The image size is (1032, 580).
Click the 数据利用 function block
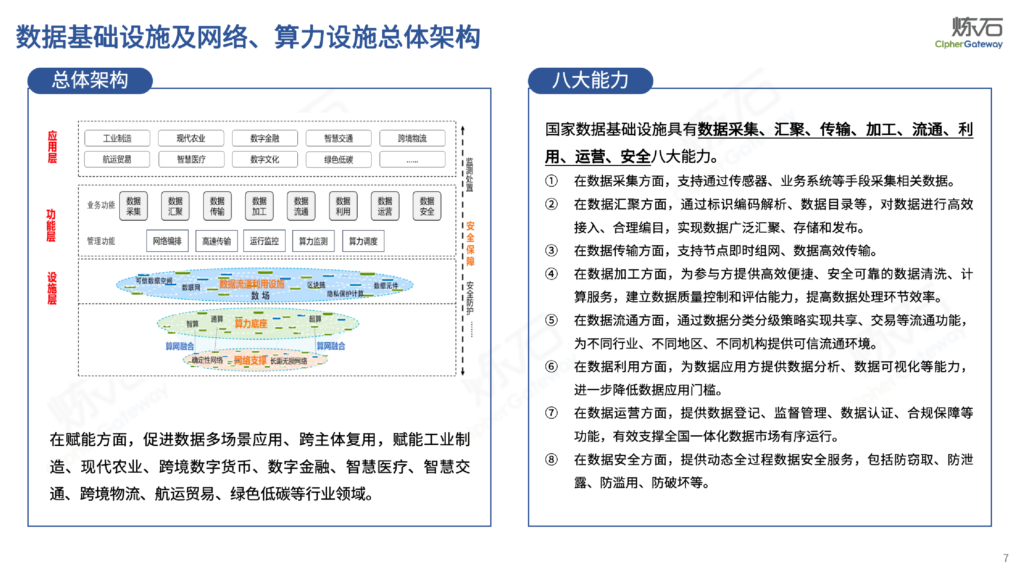click(343, 206)
